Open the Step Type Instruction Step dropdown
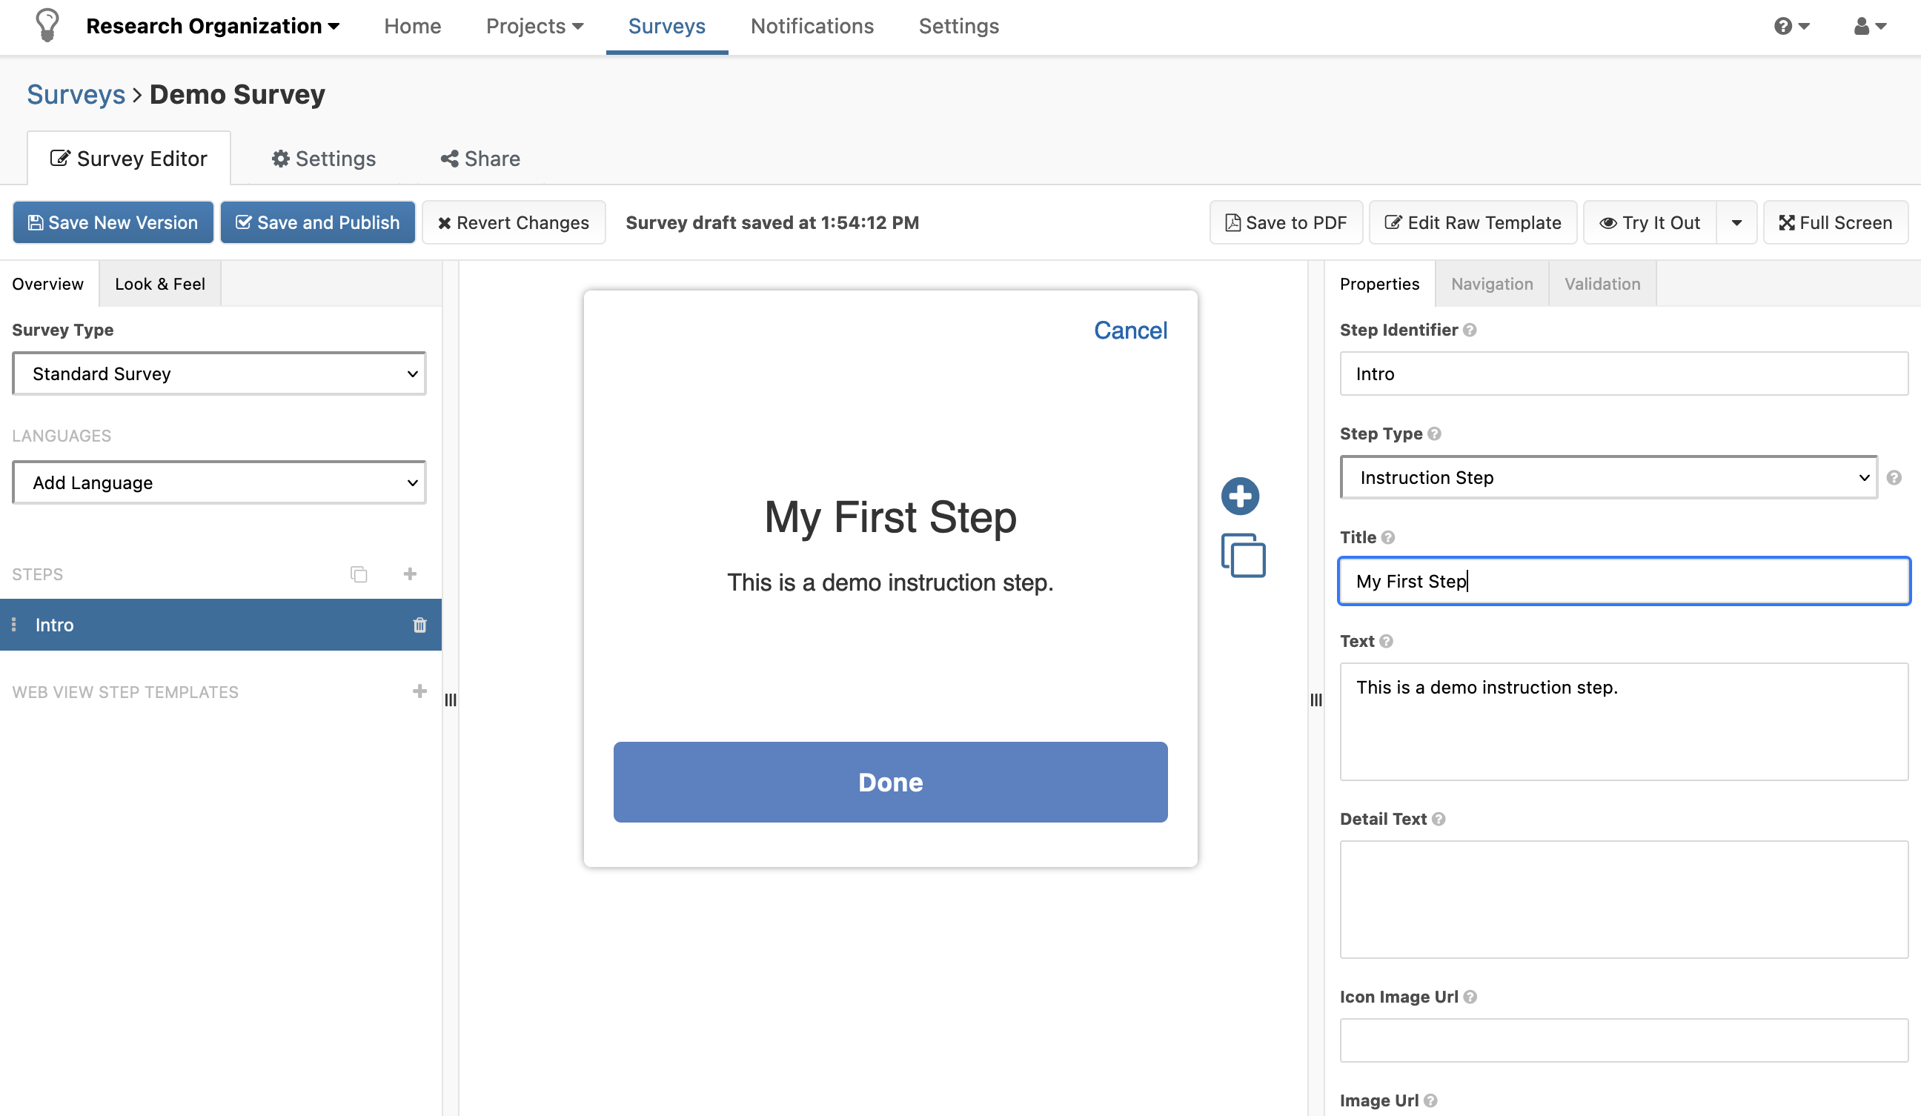 [1608, 477]
